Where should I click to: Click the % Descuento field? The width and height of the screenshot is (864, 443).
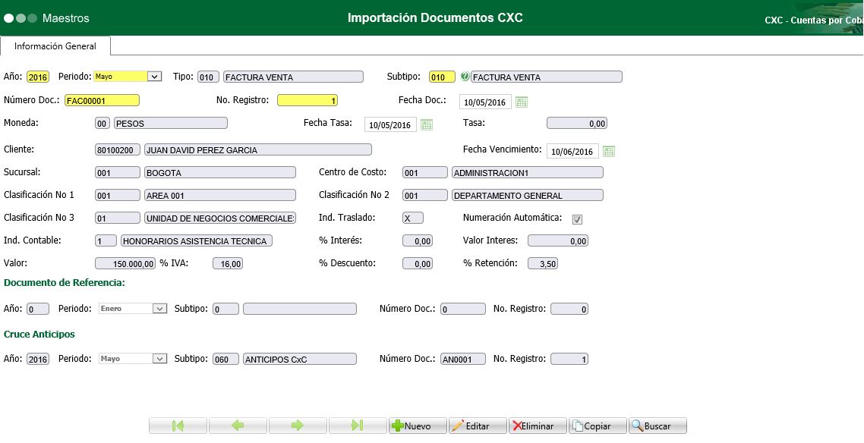tap(417, 263)
